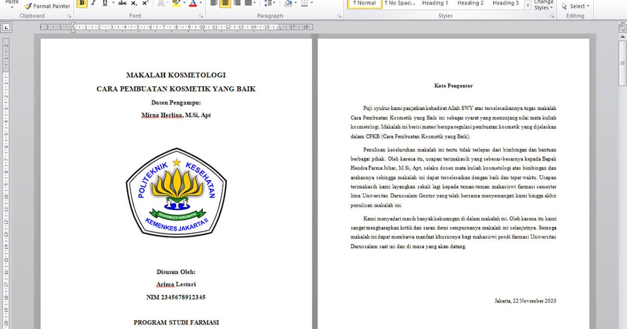The height and width of the screenshot is (329, 627).
Task: Open the borders dropdown arrow
Action: (312, 3)
